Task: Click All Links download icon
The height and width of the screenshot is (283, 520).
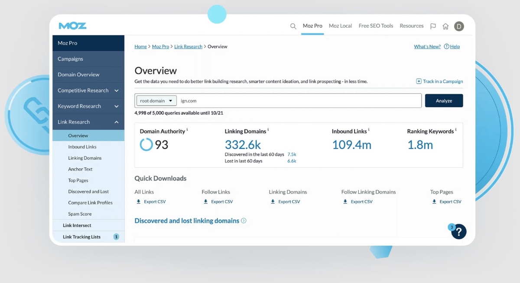Action: pos(139,201)
